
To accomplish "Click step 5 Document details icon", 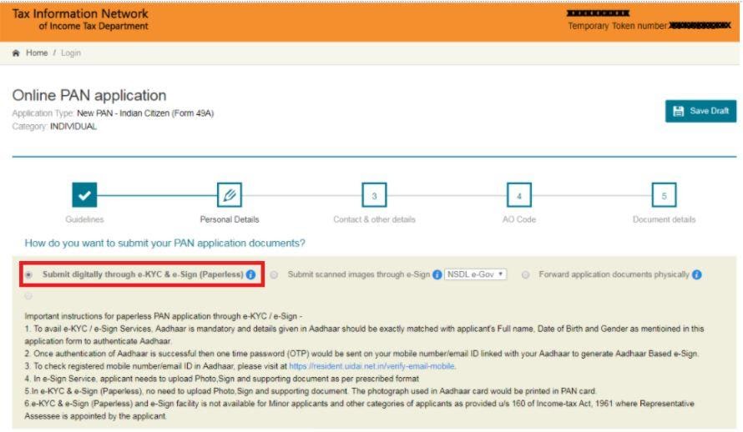I will pyautogui.click(x=664, y=196).
